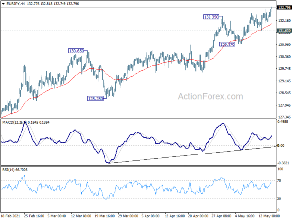The width and height of the screenshot is (293, 220).
Task: Select the 20 Apr 00:00 time label
Action: coord(198,216)
